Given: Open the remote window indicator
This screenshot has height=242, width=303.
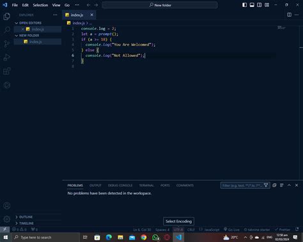Looking at the screenshot, I should click(4, 229).
